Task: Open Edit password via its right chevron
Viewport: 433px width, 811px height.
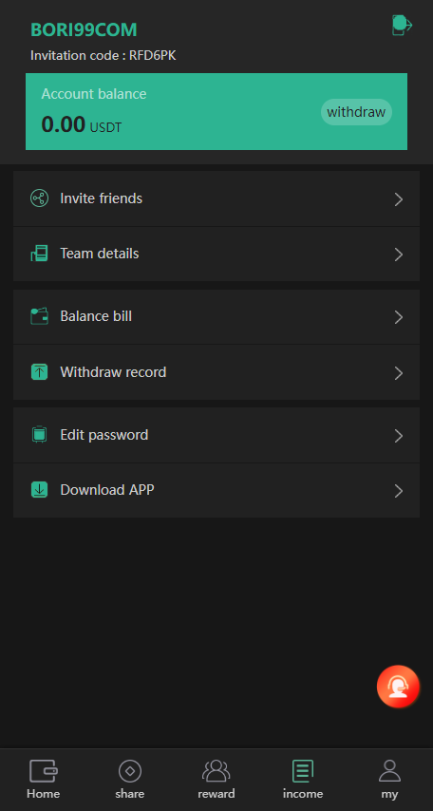Action: (398, 436)
